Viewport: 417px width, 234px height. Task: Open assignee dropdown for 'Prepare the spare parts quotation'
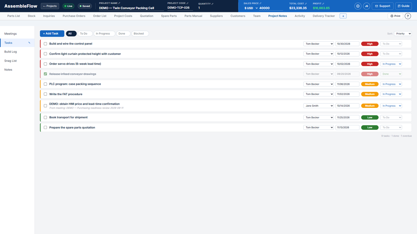click(x=318, y=127)
